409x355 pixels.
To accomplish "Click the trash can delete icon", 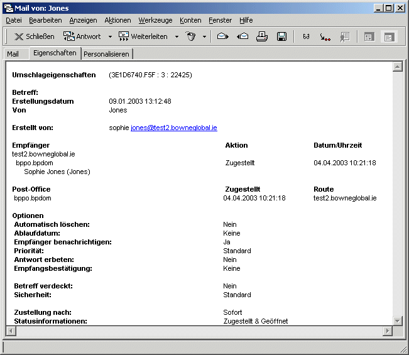I will (x=190, y=36).
